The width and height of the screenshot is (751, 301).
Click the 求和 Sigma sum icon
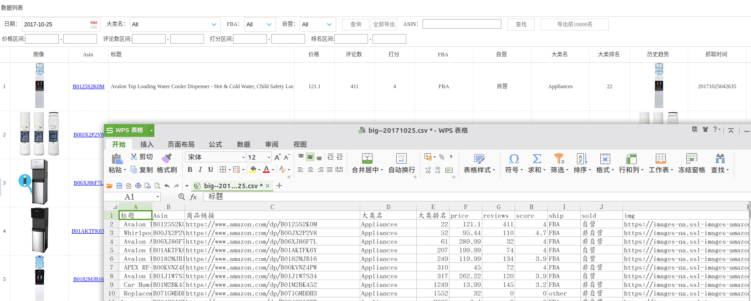[x=537, y=159]
